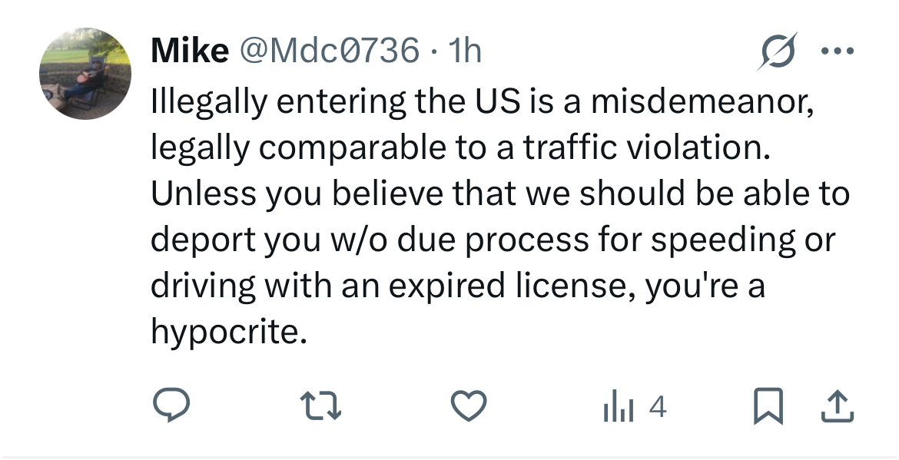Viewport: 899px width, 460px height.
Task: Reply to Mike's post
Action: pos(170,406)
